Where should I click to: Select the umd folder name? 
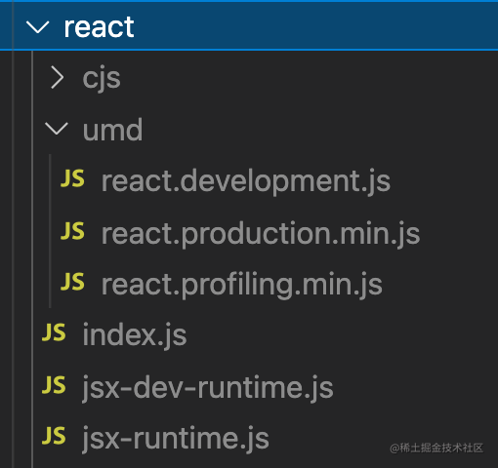click(x=112, y=130)
